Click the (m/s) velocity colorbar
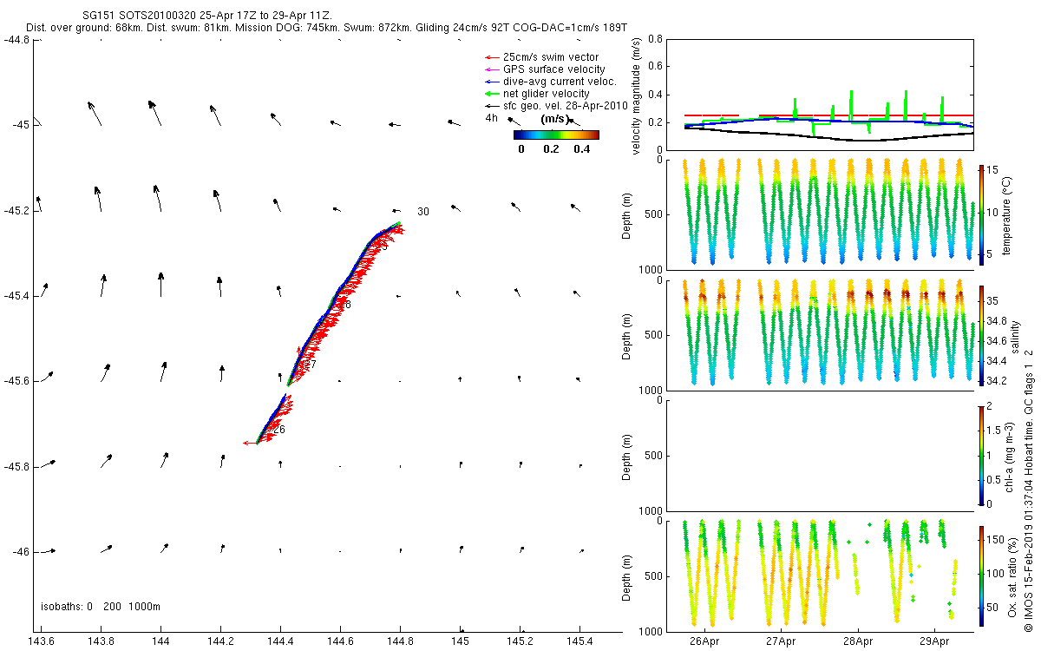The width and height of the screenshot is (1041, 651). [x=556, y=135]
